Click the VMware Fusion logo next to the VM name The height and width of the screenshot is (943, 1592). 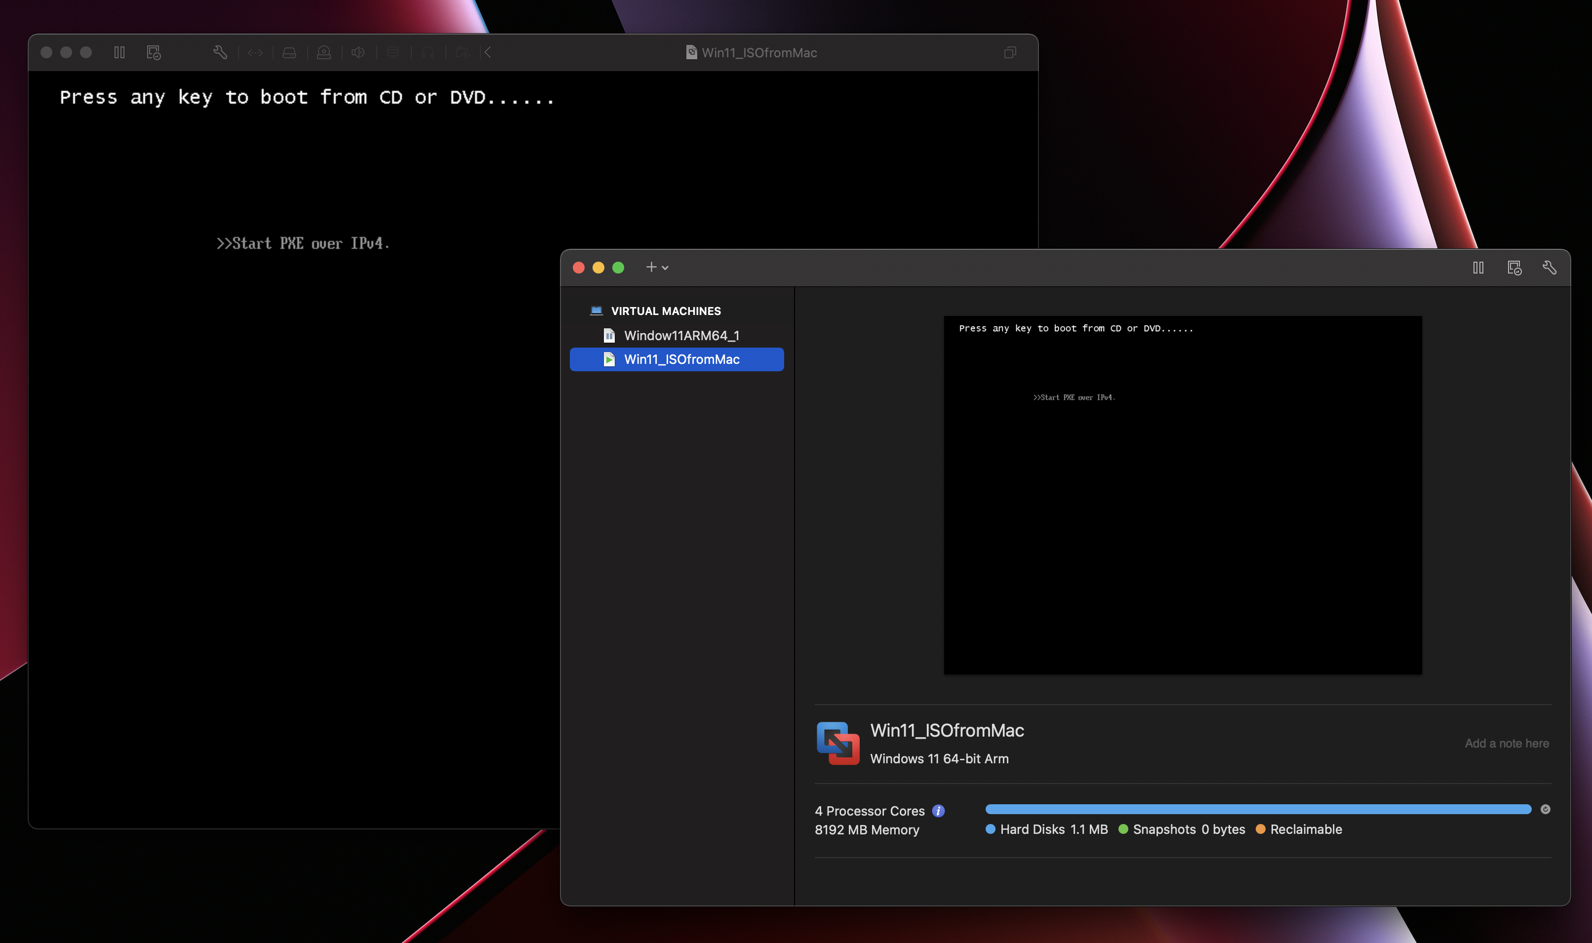pyautogui.click(x=838, y=743)
